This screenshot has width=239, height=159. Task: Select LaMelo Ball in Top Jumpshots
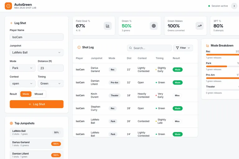coord(37,132)
